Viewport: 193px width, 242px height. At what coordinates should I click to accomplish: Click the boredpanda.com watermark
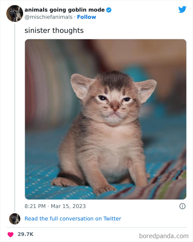tap(164, 236)
